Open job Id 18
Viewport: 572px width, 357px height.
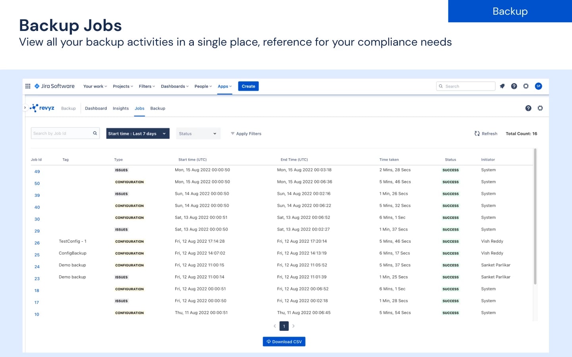37,291
